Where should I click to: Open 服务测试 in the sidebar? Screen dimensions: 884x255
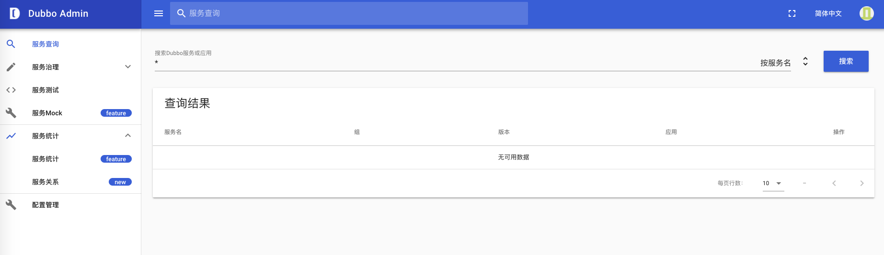[x=70, y=90]
